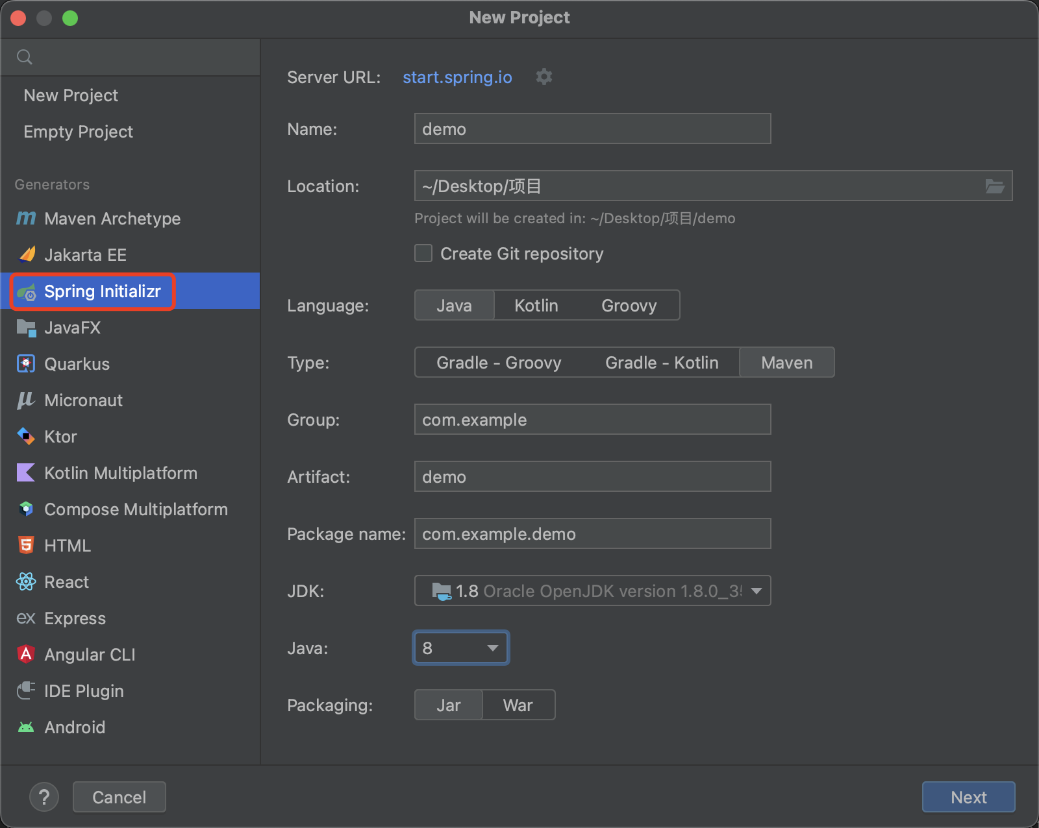Open Server URL settings gear
This screenshot has height=828, width=1039.
pos(544,77)
